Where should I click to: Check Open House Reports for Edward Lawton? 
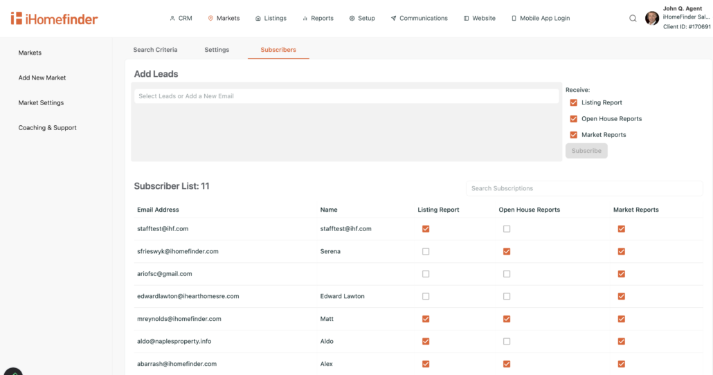pyautogui.click(x=507, y=296)
